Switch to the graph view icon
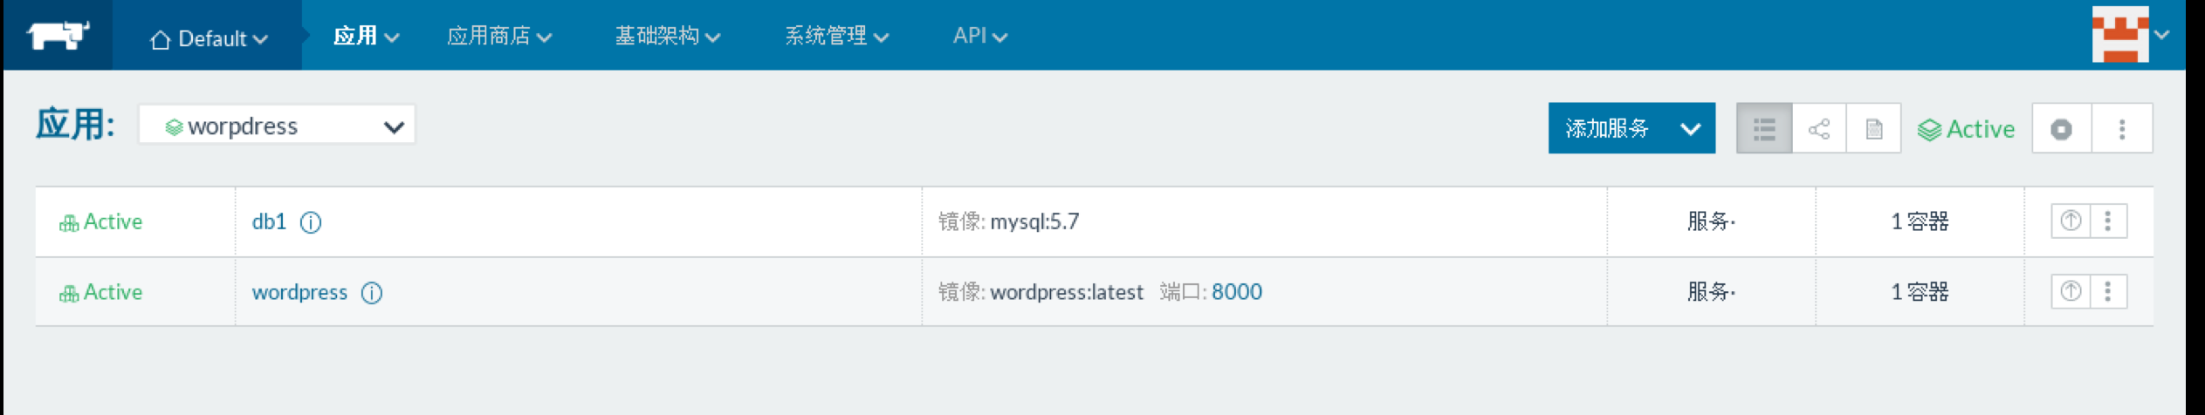The height and width of the screenshot is (415, 2205). coord(1818,129)
